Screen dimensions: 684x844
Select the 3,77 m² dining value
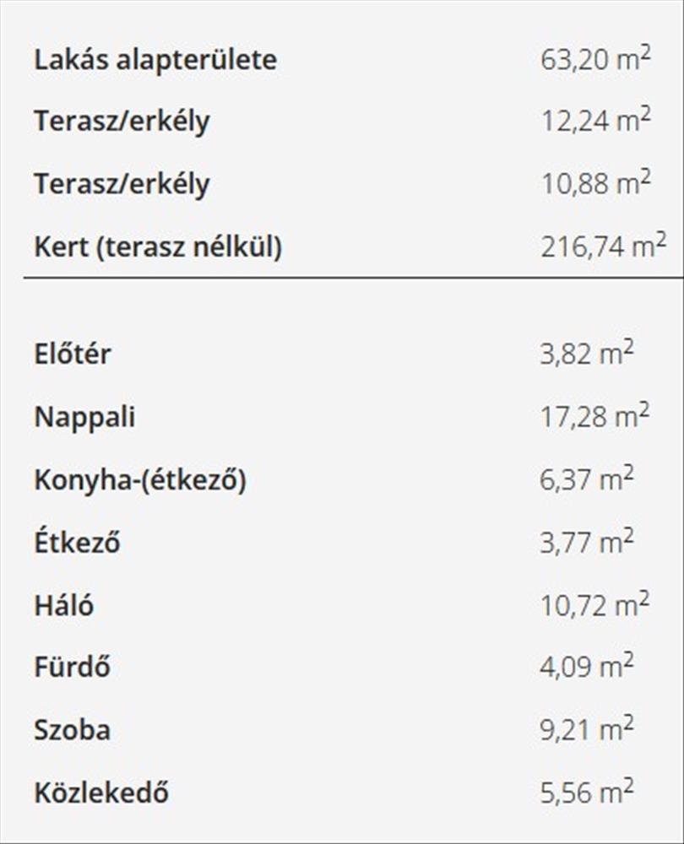pos(587,543)
